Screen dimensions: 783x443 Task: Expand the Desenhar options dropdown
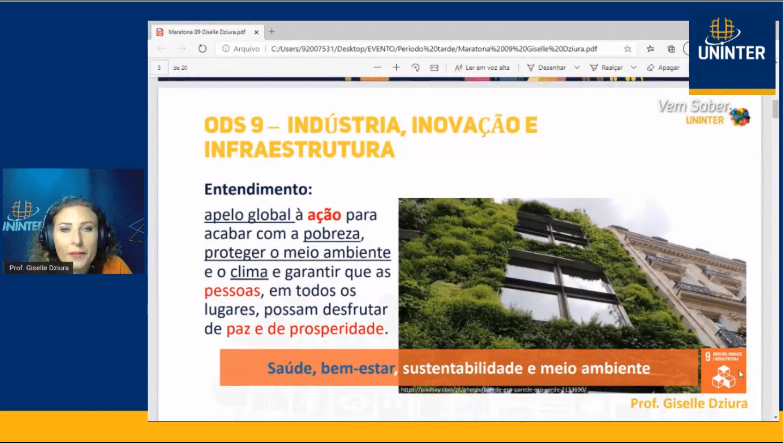click(x=577, y=68)
